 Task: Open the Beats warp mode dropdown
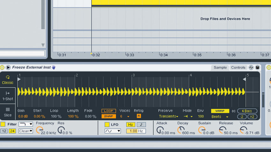[x=227, y=117]
